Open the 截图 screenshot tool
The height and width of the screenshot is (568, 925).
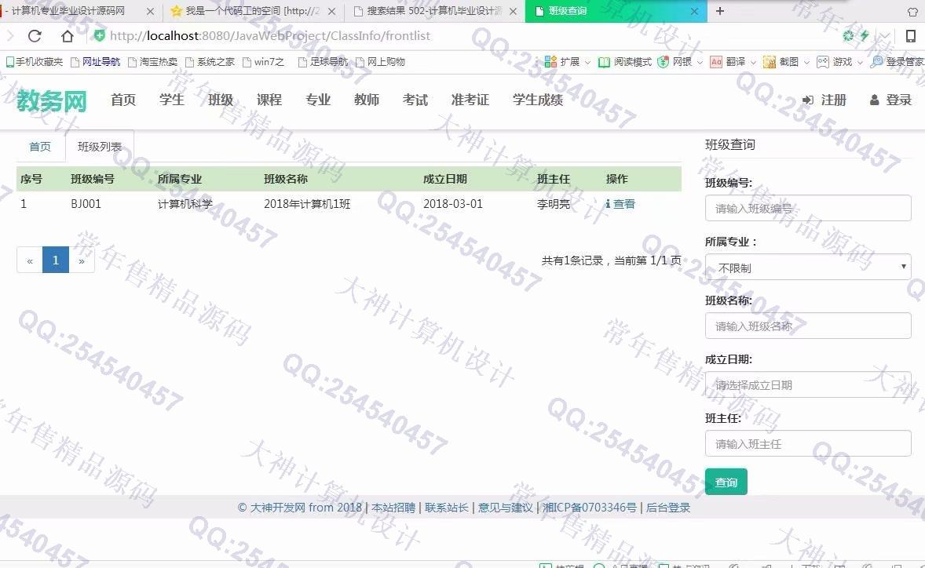[781, 62]
